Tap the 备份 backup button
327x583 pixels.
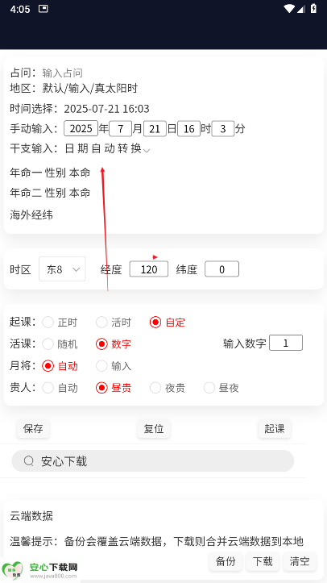[x=226, y=560]
